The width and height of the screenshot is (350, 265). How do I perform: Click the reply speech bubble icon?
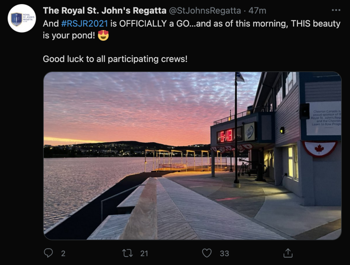[49, 253]
